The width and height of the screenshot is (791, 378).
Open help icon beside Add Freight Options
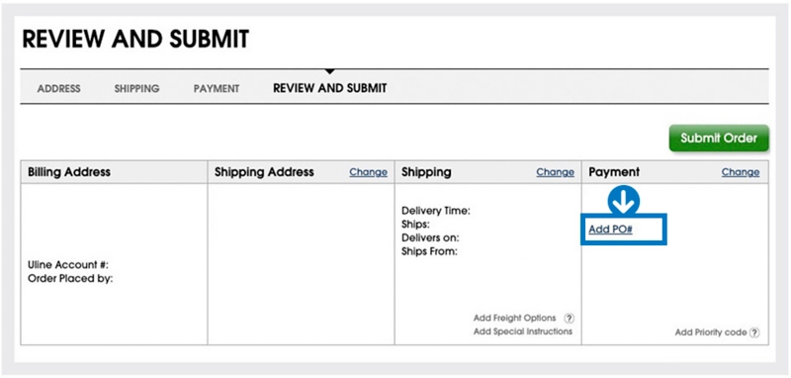tap(570, 319)
